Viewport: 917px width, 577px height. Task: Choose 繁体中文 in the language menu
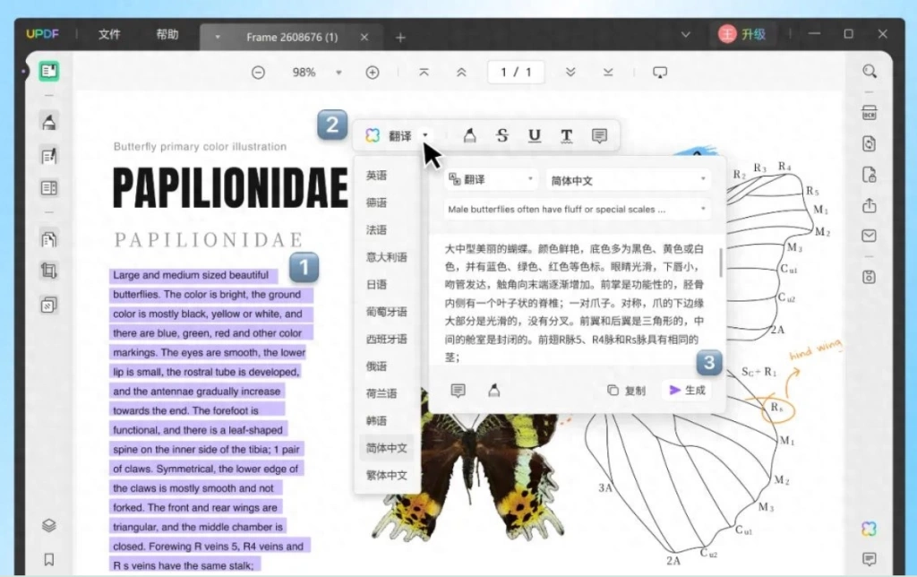(x=387, y=475)
